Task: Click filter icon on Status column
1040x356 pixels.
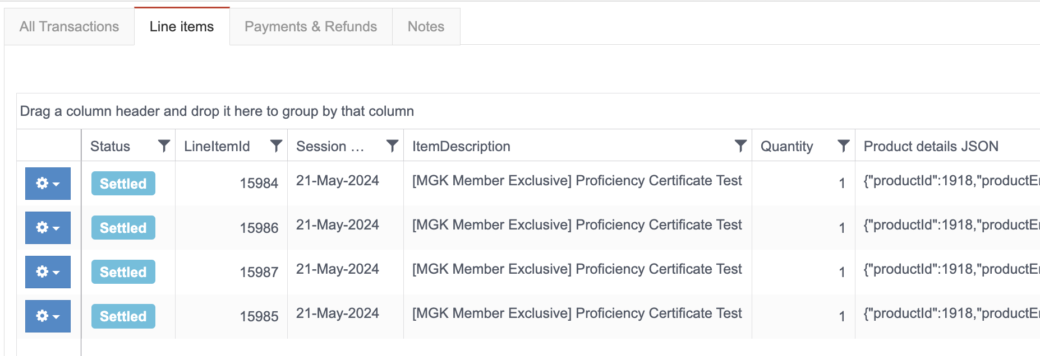Action: pos(164,146)
